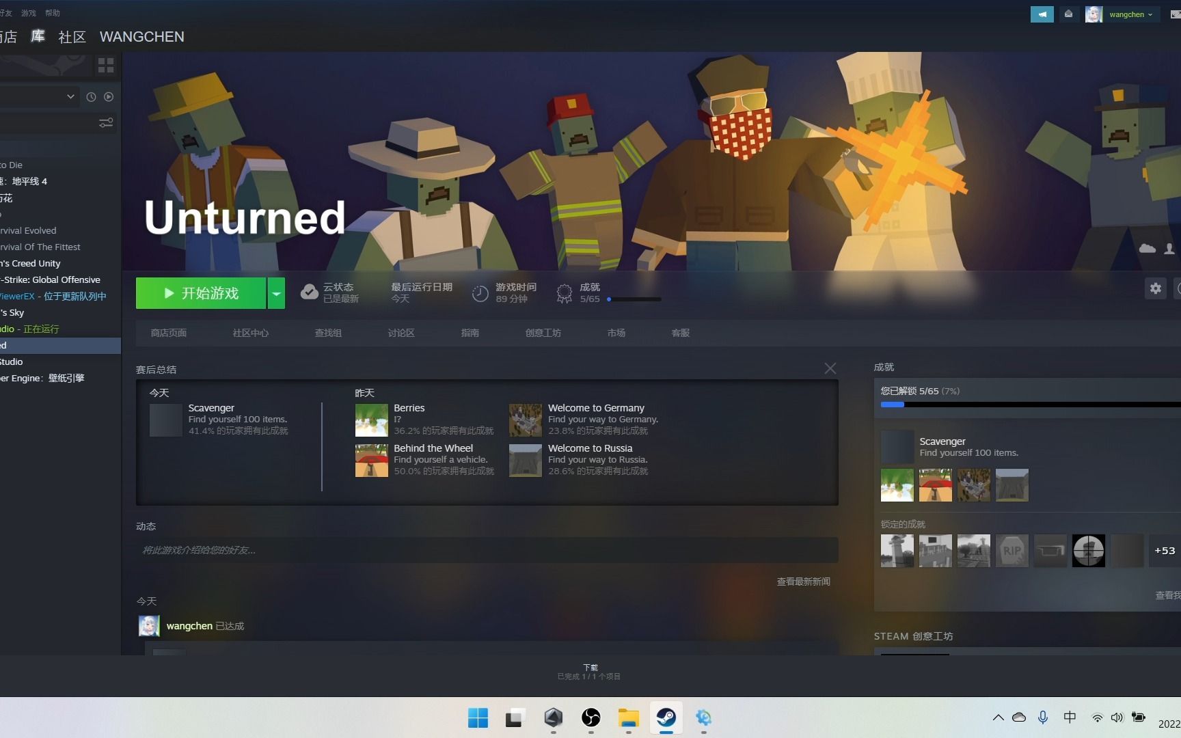
Task: Click the wangchen avatar in the top bar
Action: click(1094, 14)
